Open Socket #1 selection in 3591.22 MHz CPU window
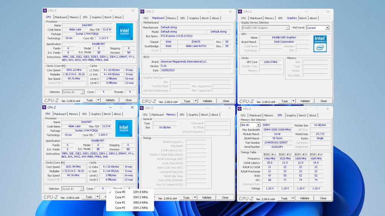 82,92
